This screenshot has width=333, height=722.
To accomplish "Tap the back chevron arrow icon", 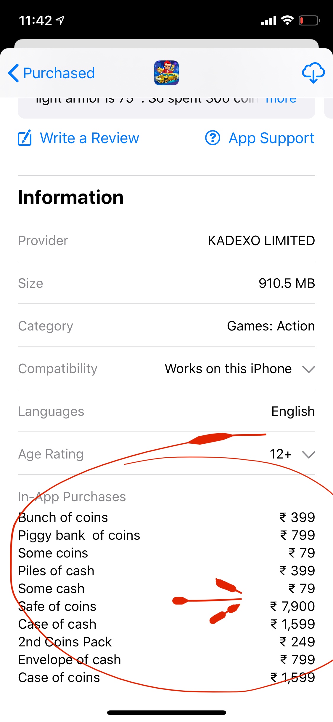I will click(x=14, y=73).
